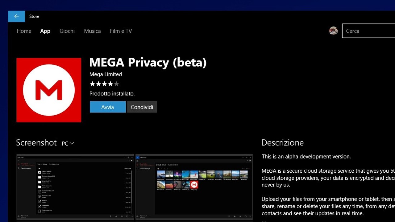
Task: Open the Mega Limited publisher page
Action: pos(106,74)
